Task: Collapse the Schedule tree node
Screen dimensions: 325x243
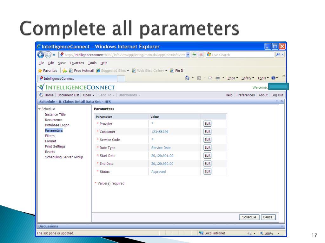Action: (x=39, y=109)
